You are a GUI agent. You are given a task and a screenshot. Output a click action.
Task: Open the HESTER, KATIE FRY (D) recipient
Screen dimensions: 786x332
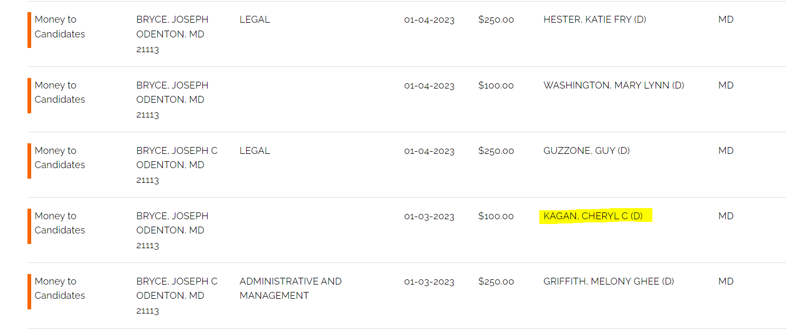[594, 19]
